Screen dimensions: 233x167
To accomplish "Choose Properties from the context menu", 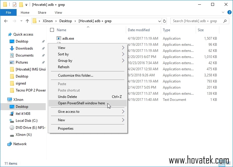I will (x=88, y=129).
